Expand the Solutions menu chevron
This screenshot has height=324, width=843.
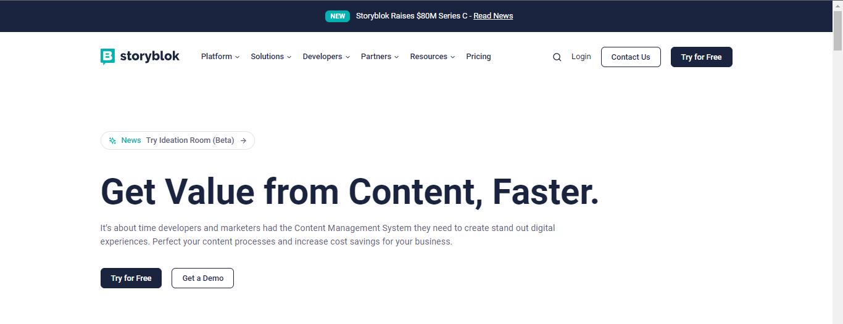289,57
